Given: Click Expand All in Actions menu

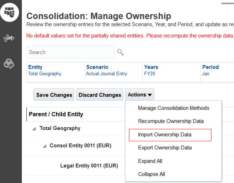Looking at the screenshot, I should (x=150, y=161).
